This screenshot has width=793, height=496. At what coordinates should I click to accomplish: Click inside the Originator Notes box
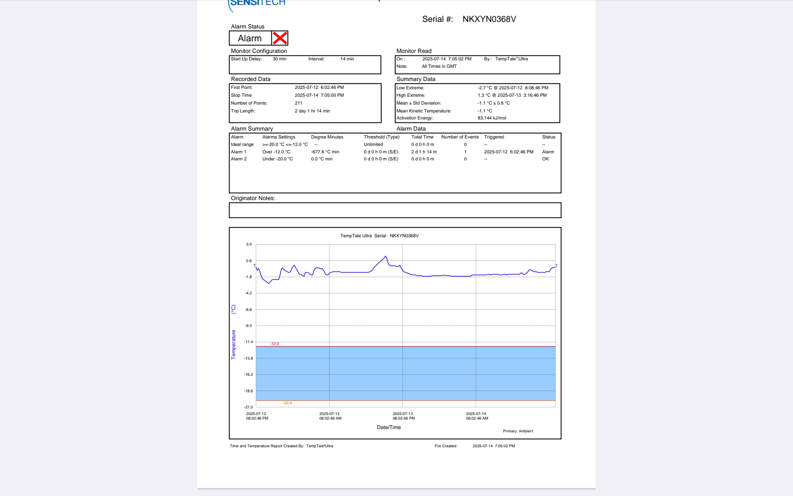pos(395,210)
